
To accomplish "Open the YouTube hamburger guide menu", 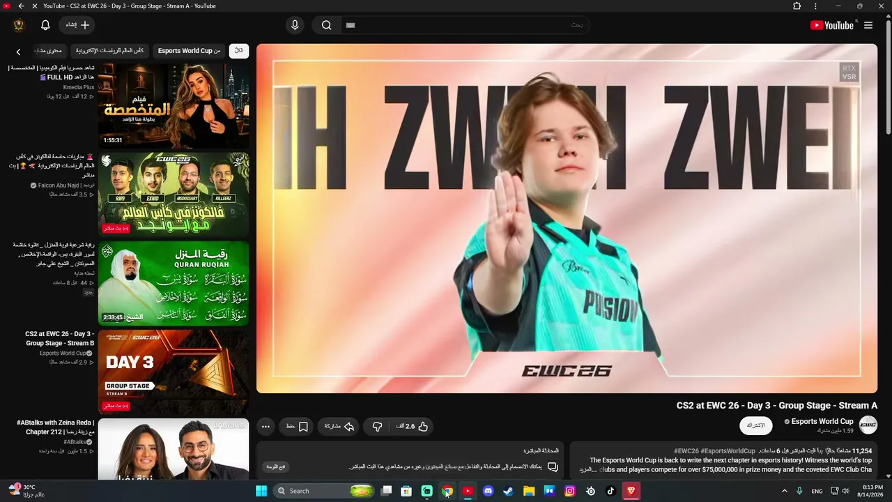I will [x=868, y=25].
